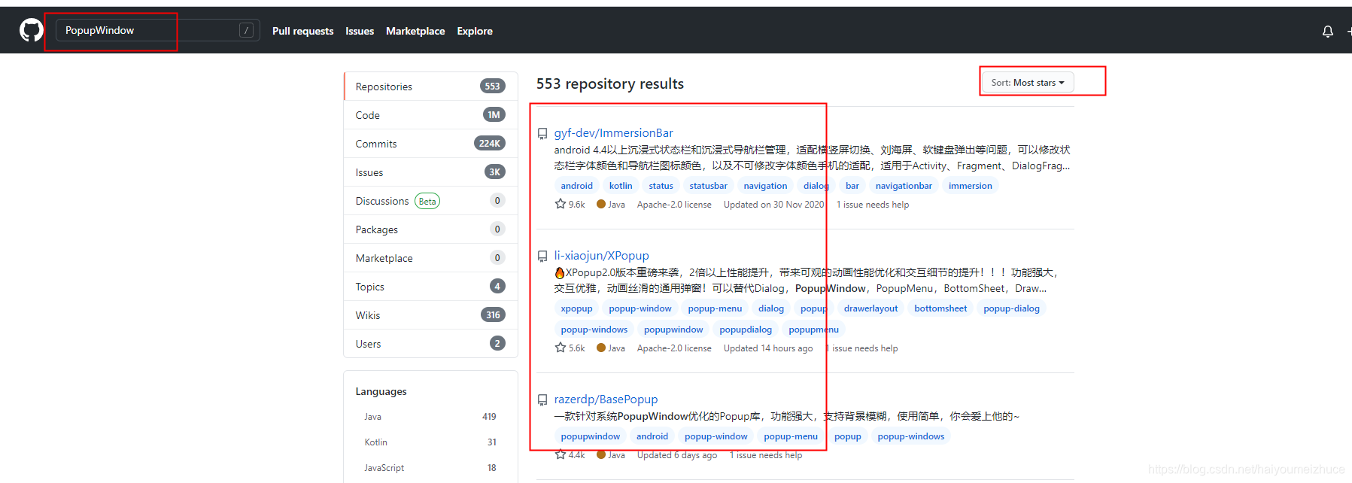Open razerdp/BasePopup repository
The height and width of the screenshot is (483, 1352).
coord(606,399)
